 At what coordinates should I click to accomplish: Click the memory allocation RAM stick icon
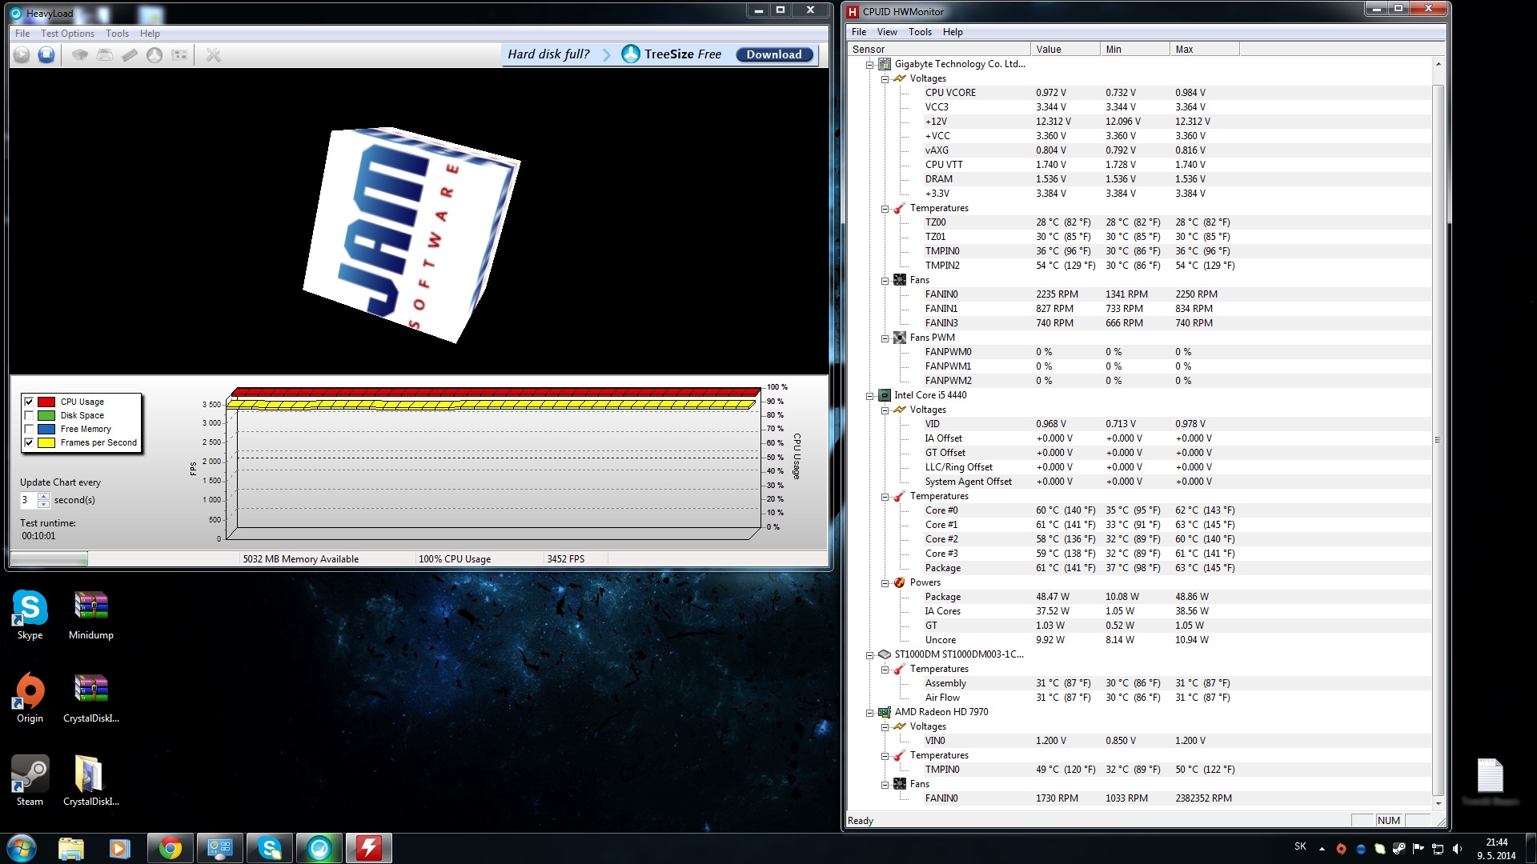129,54
